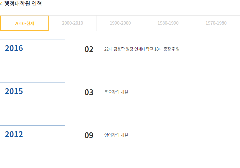Click the 22대 김용학 원장 총장 취임 entry
The height and width of the screenshot is (168, 240).
pos(142,49)
